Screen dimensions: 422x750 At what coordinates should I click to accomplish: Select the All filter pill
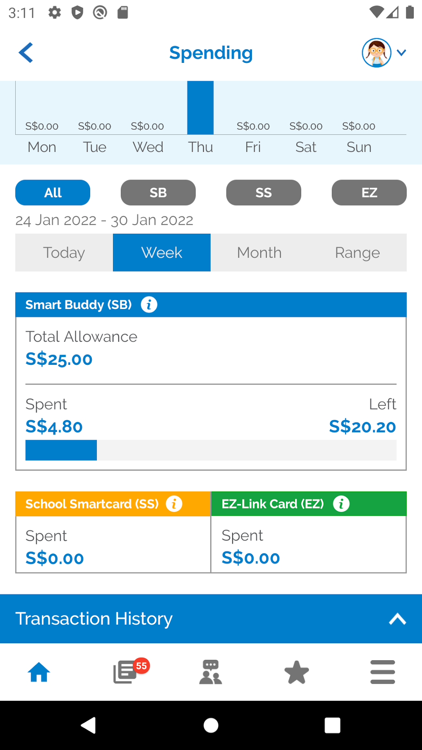[x=53, y=193]
